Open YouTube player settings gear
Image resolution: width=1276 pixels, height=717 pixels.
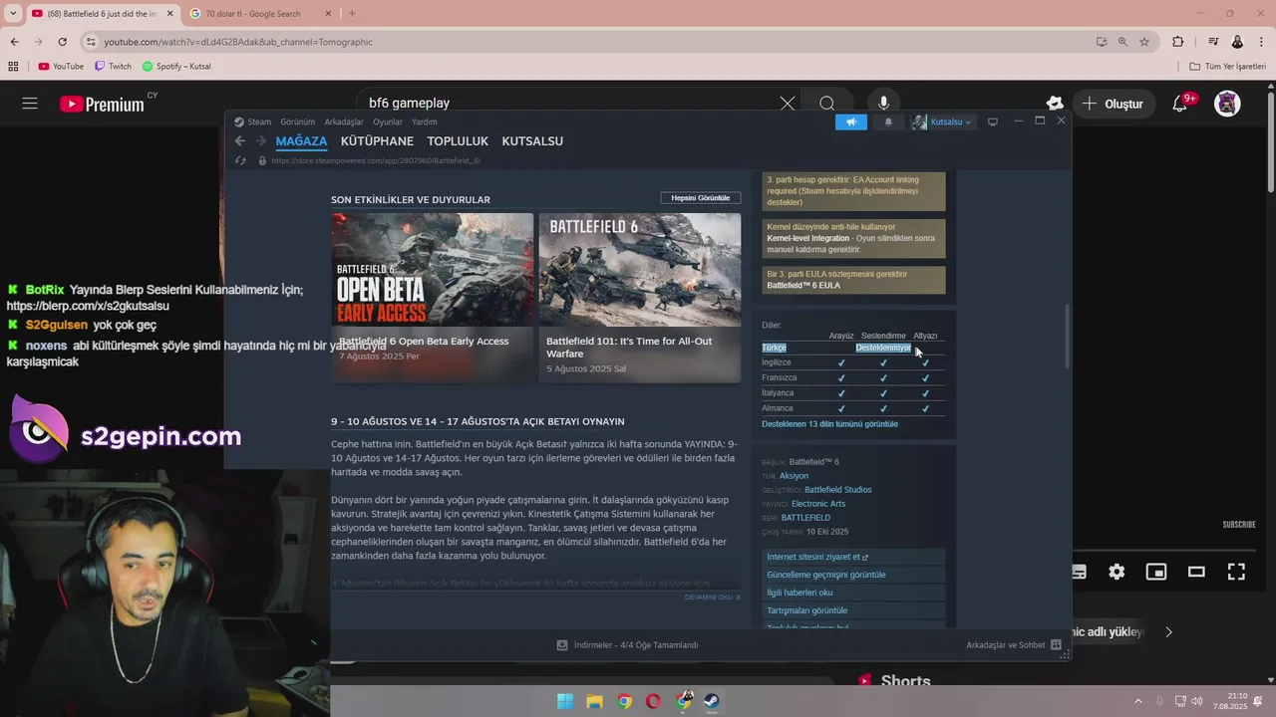pyautogui.click(x=1116, y=572)
